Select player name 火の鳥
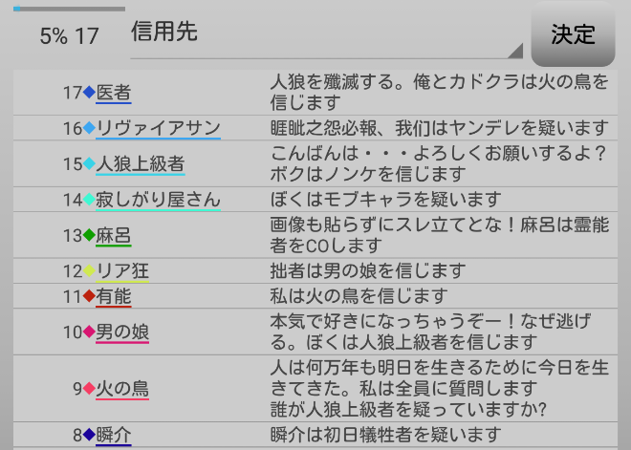The image size is (631, 450). pyautogui.click(x=122, y=389)
